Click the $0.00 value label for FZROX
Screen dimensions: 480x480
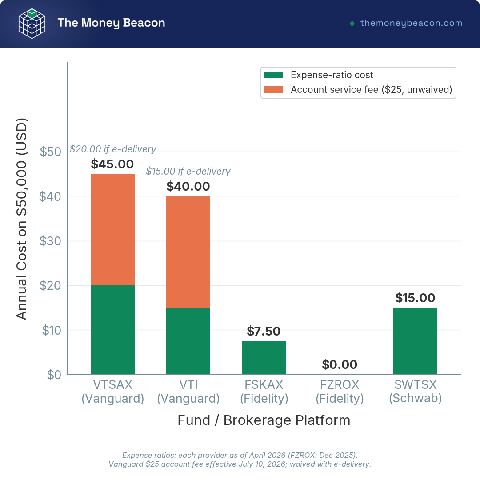[340, 364]
